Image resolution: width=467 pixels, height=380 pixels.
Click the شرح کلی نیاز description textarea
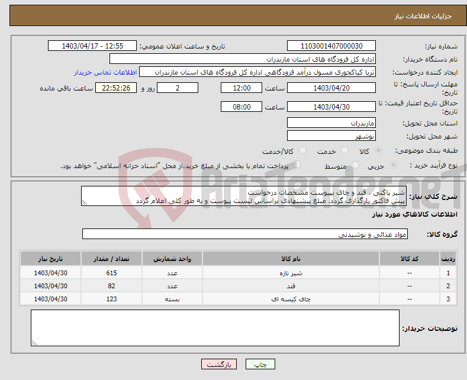(244, 196)
